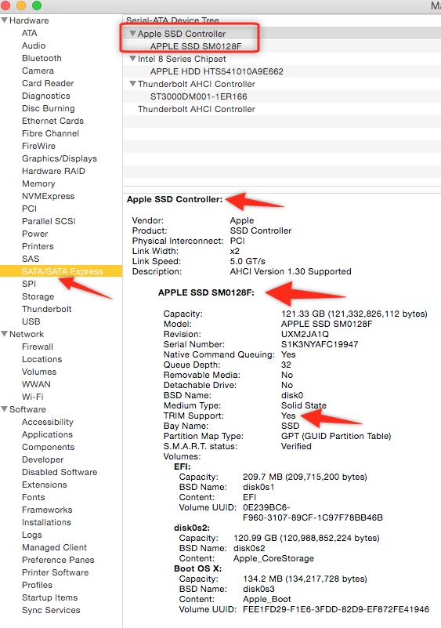441x628 pixels.
Task: Select APPLE HDD HTS541010A9E662 row
Action: pos(282,71)
